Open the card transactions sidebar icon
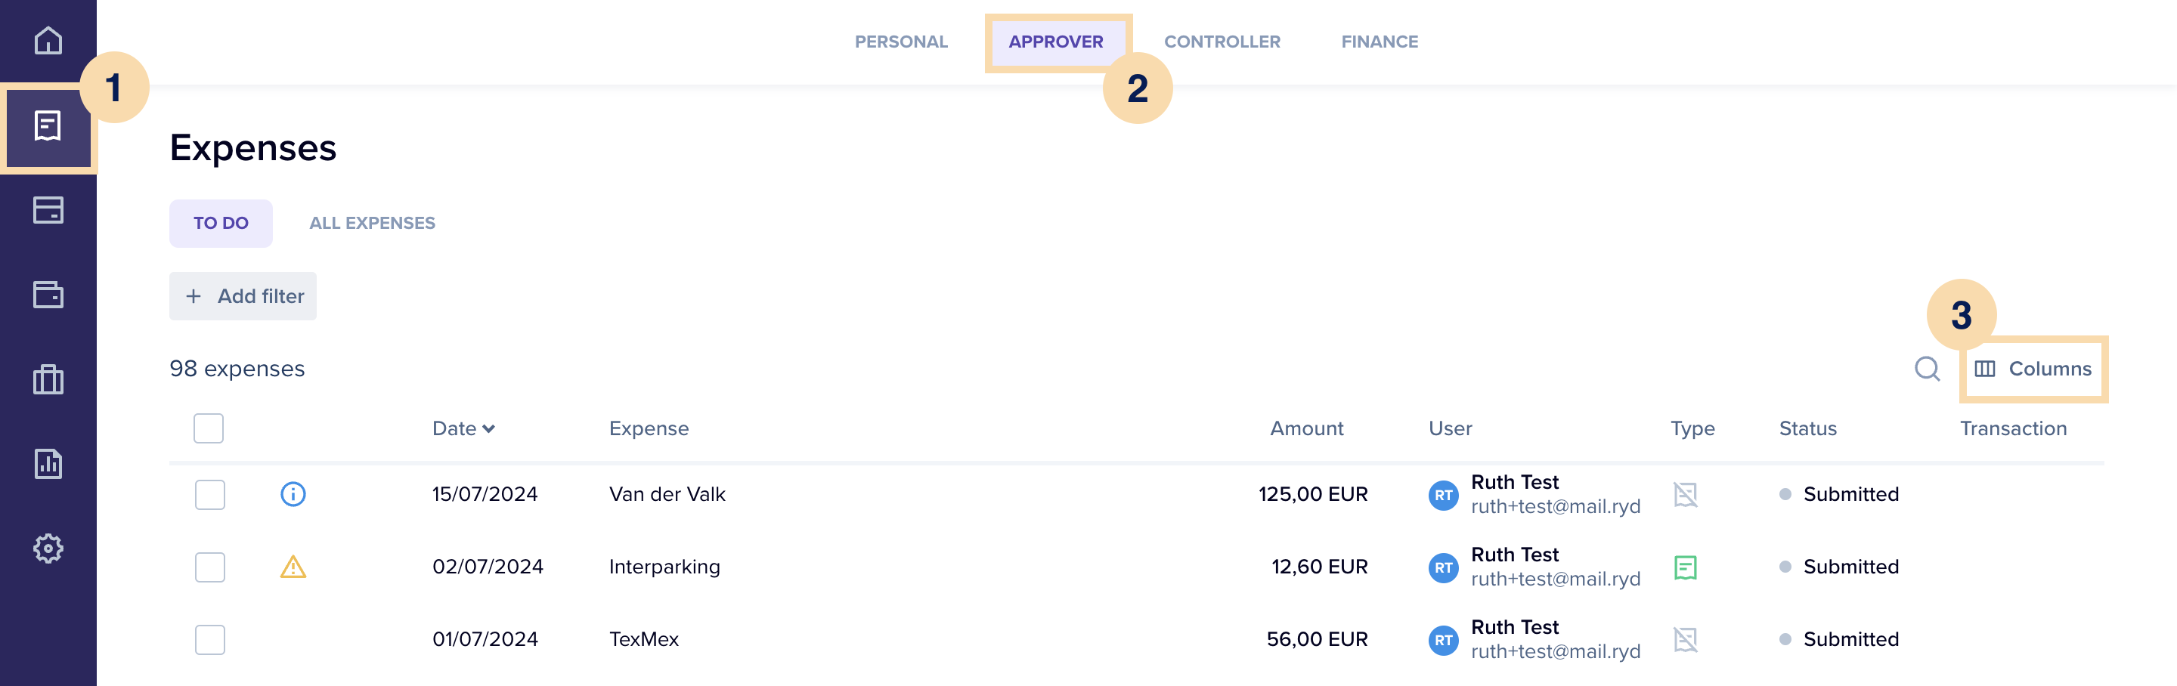Image resolution: width=2177 pixels, height=686 pixels. (x=48, y=210)
